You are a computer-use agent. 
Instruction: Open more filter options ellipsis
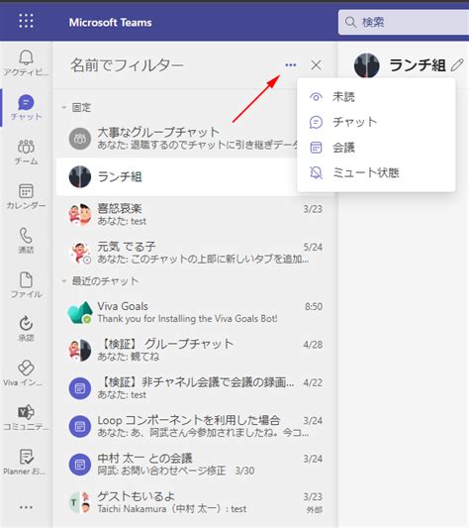pos(291,65)
